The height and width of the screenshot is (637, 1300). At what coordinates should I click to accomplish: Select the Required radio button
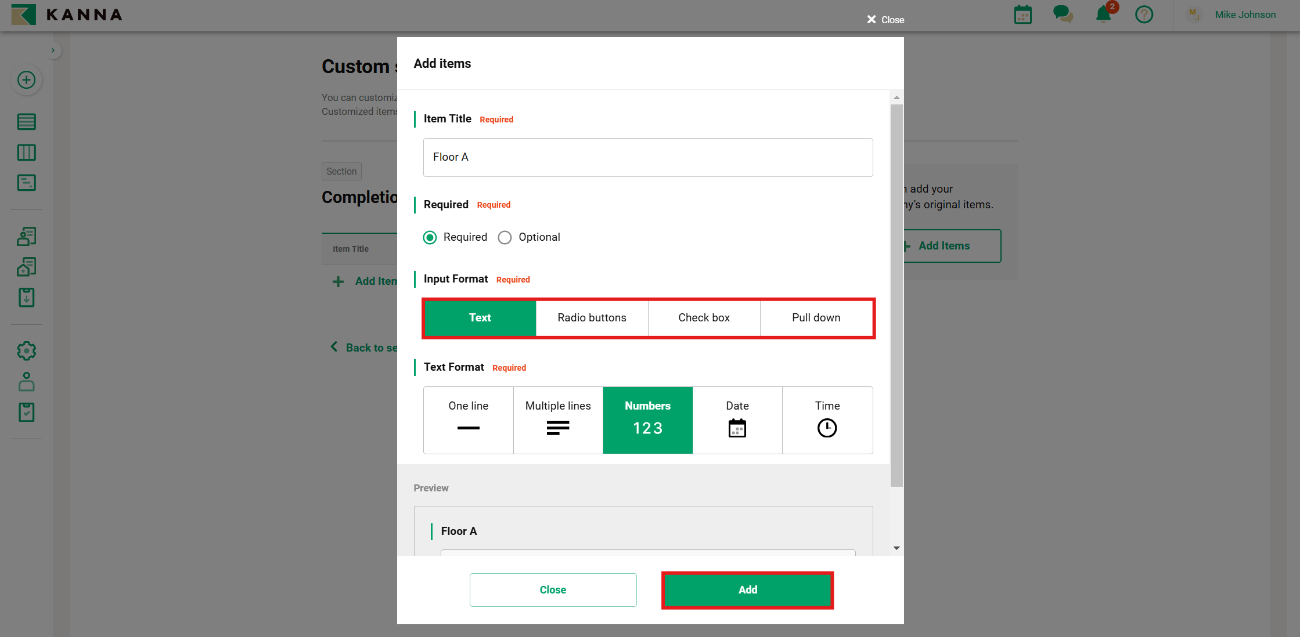[430, 237]
